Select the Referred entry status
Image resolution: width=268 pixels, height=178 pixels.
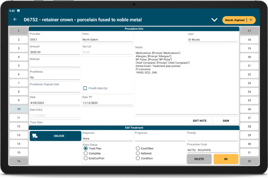pos(138,153)
